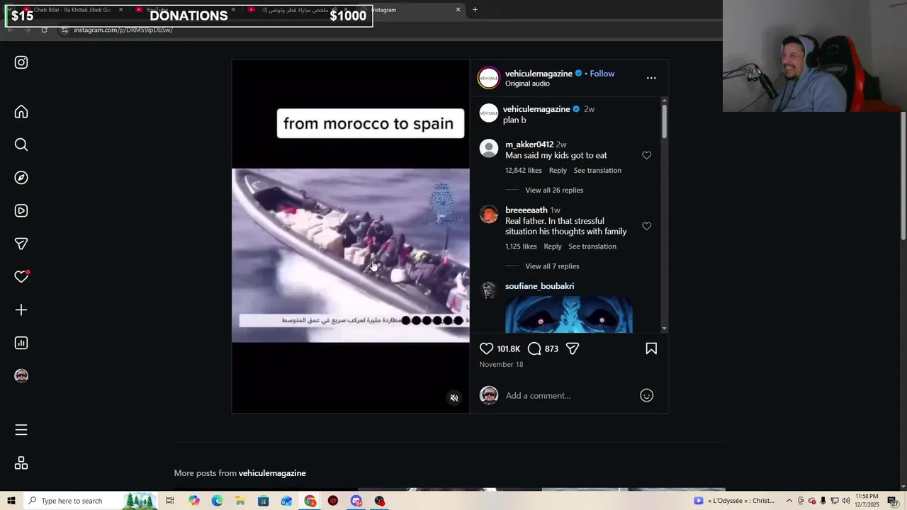Click the m_akker0412 commenter avatar
Viewport: 907px width, 510px height.
[489, 148]
